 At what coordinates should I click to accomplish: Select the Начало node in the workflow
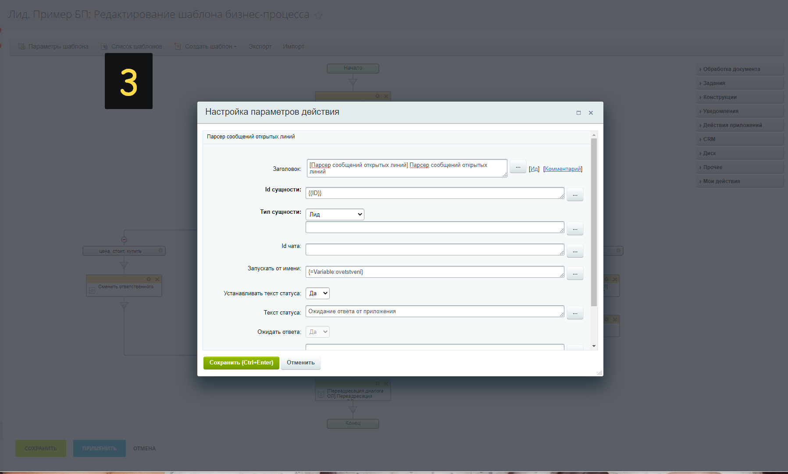[353, 68]
